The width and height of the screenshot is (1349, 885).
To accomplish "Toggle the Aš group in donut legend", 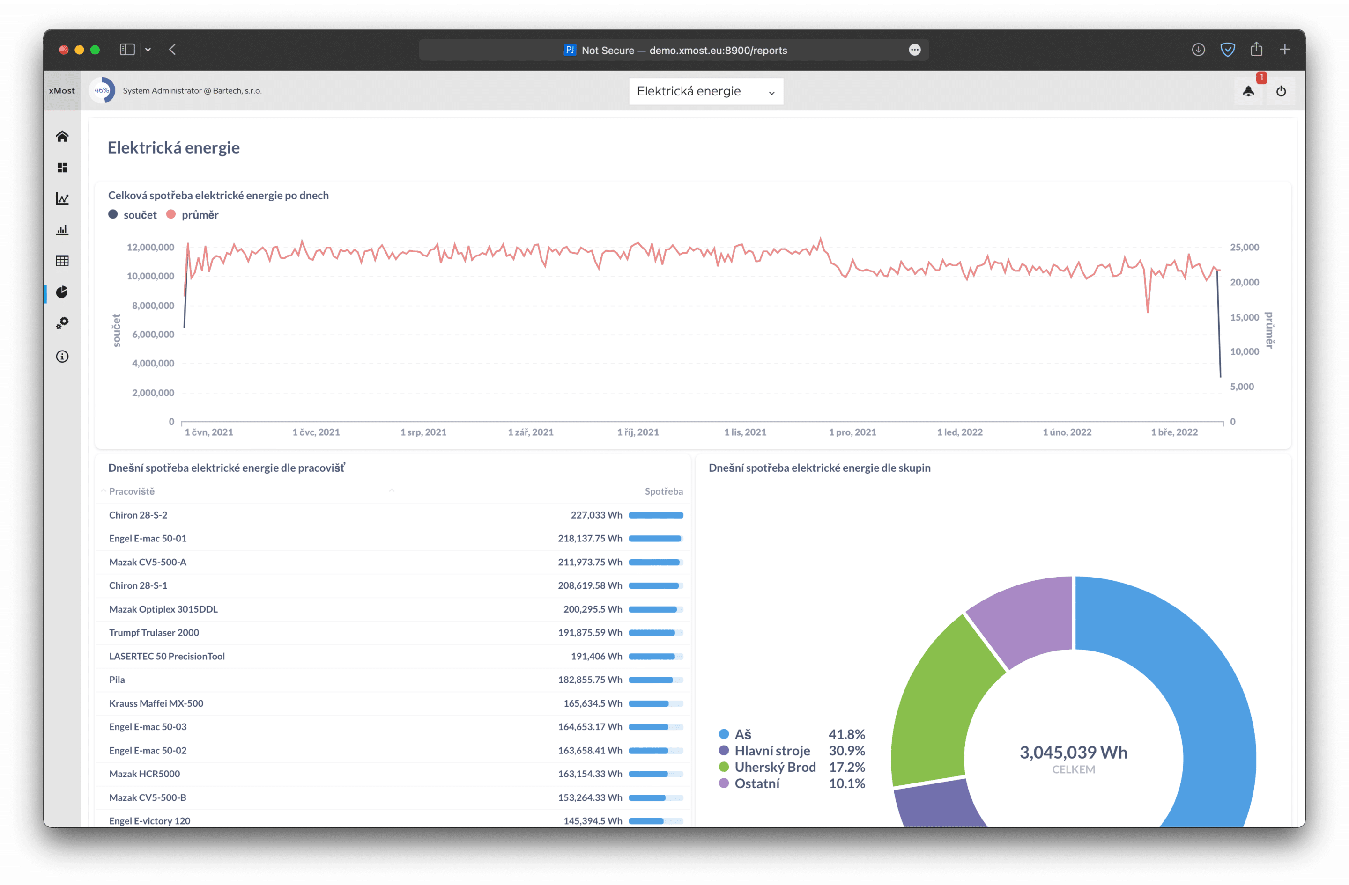I will pos(792,734).
